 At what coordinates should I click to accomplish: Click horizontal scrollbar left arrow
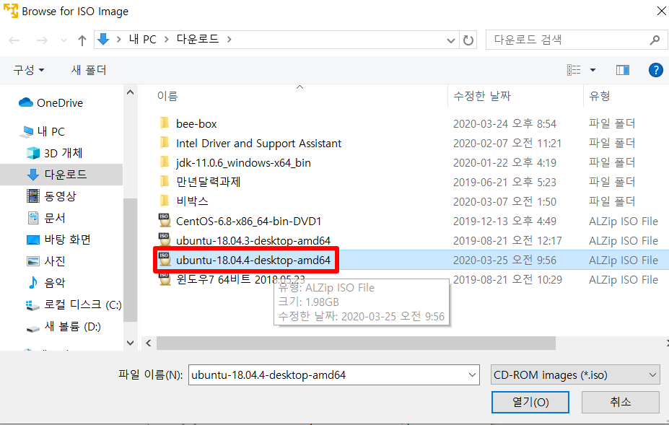(149, 343)
